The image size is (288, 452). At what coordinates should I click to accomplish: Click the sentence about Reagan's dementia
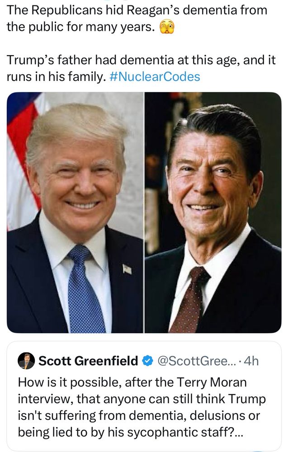pyautogui.click(x=137, y=19)
